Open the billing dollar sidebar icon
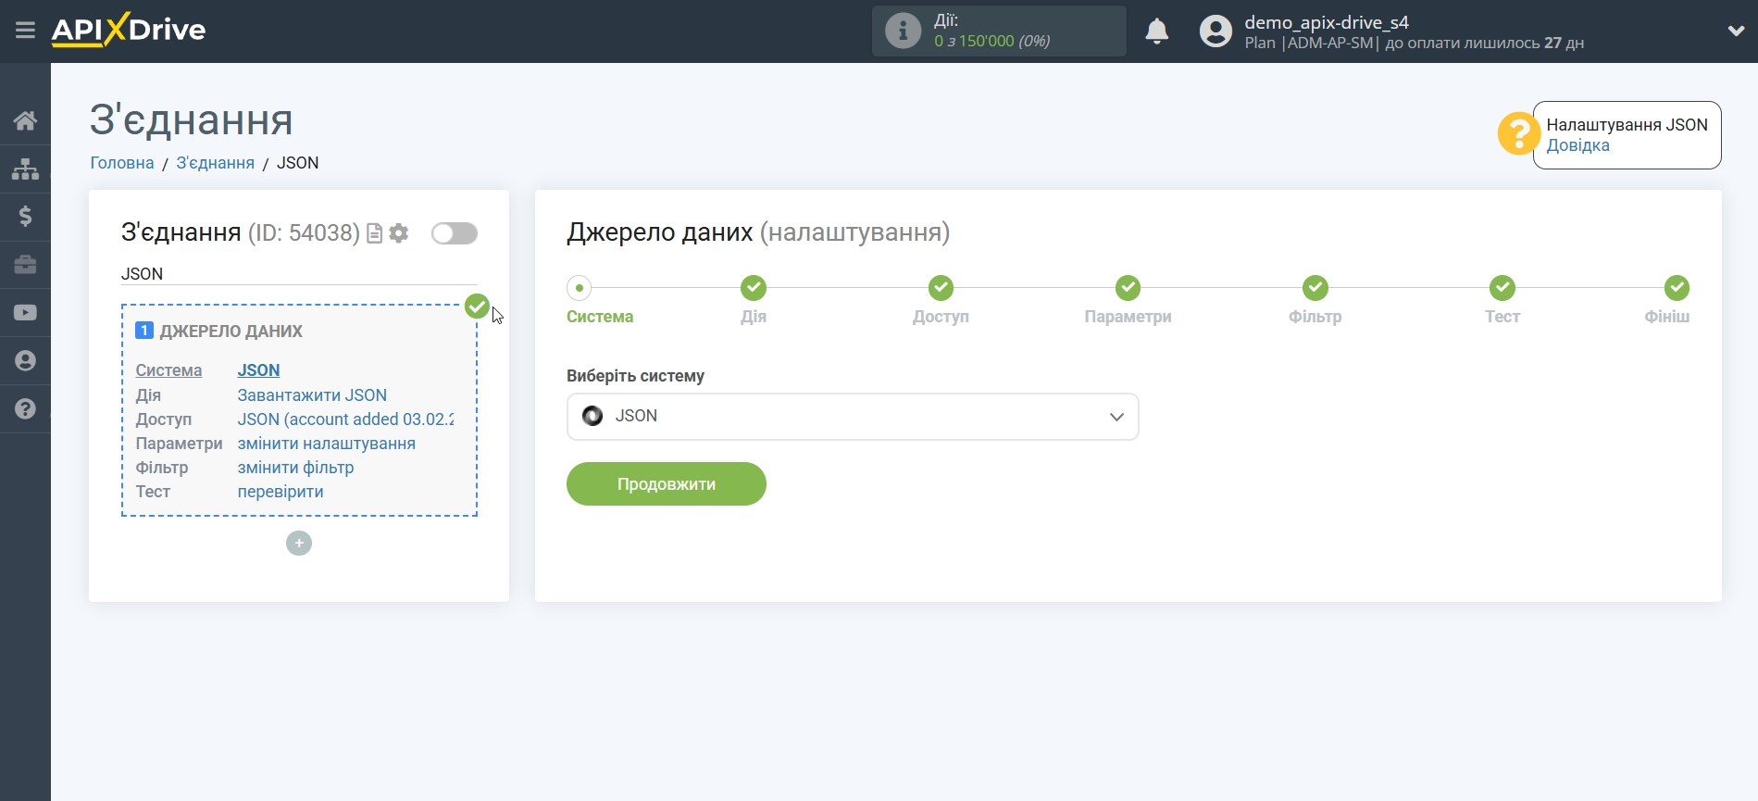The height and width of the screenshot is (801, 1758). tap(25, 217)
